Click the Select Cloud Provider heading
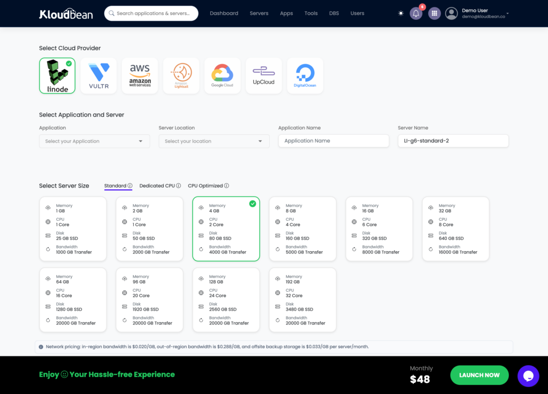The image size is (548, 394). click(x=70, y=48)
